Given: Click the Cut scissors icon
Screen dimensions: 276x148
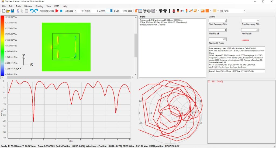Looking at the screenshot, I should click(18, 11).
